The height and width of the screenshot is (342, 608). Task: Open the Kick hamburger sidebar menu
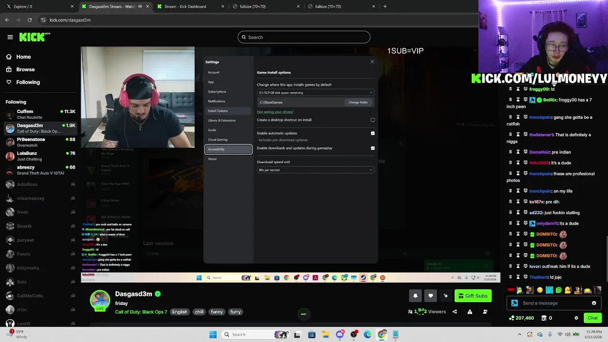[10, 37]
